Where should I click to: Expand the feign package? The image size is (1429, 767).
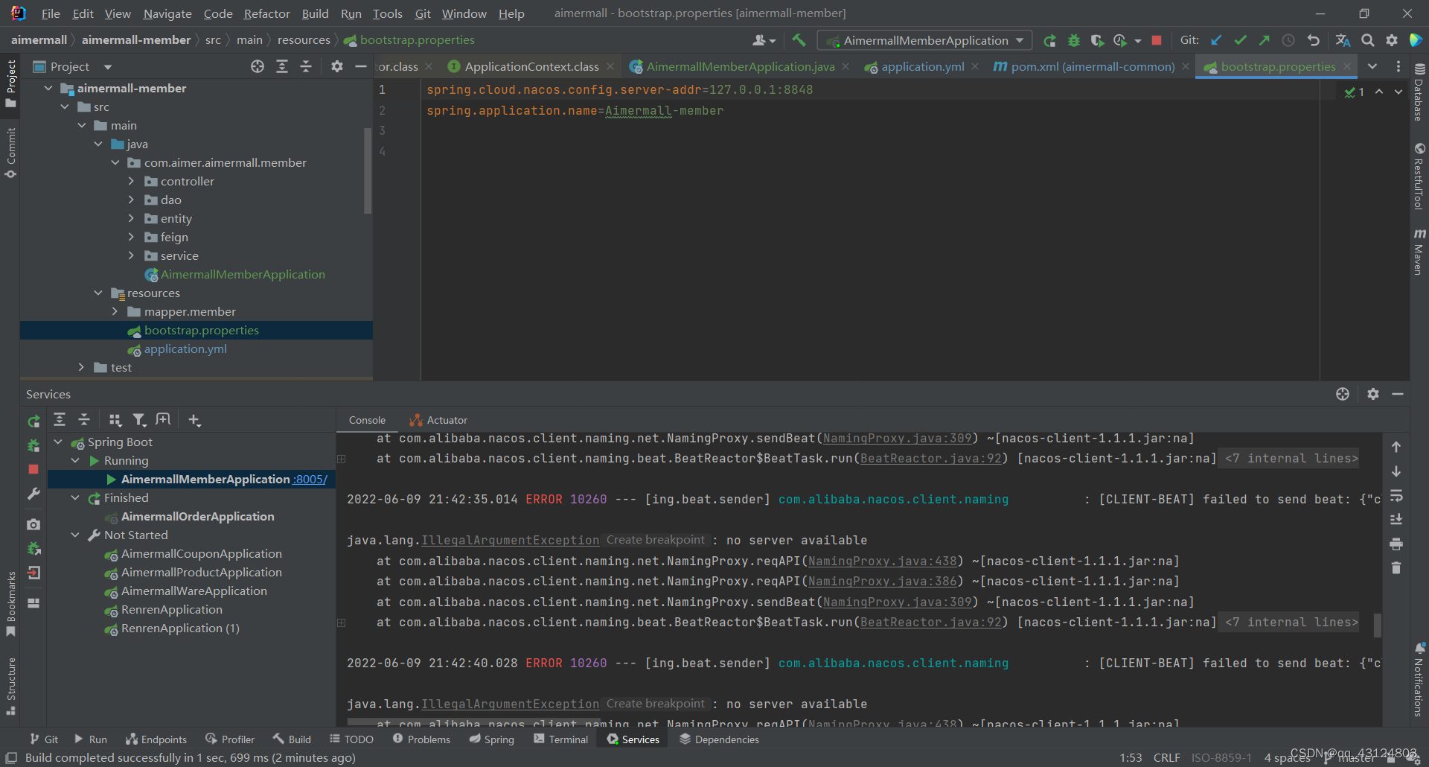click(131, 237)
